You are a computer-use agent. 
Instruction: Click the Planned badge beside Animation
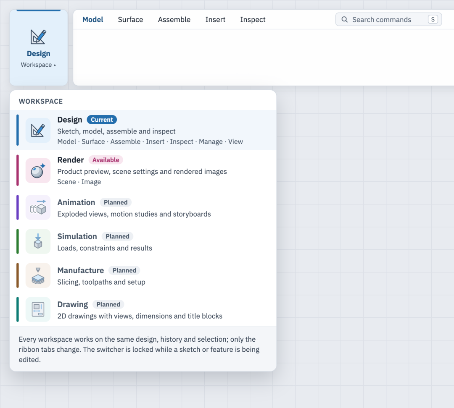(116, 202)
